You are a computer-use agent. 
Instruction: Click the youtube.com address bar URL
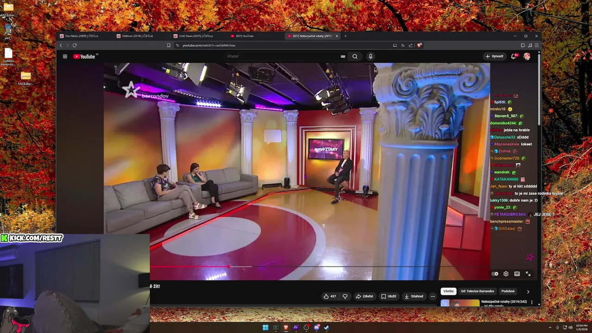pyautogui.click(x=209, y=45)
